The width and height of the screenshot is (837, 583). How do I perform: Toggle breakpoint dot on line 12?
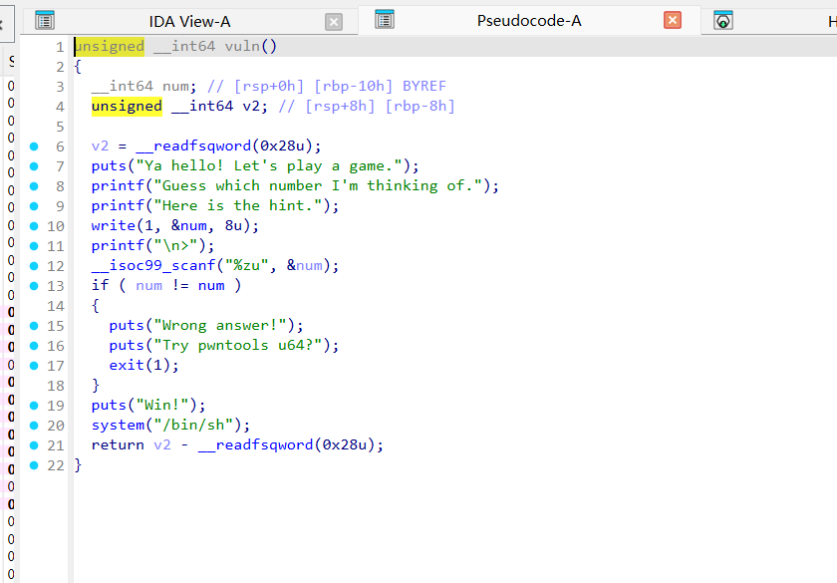click(x=34, y=266)
